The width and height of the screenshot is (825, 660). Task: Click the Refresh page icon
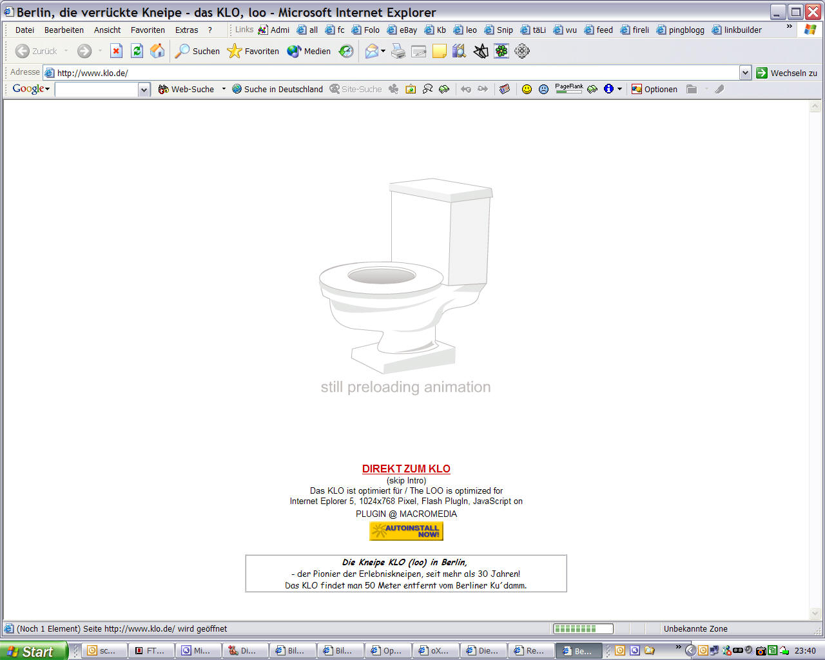click(x=137, y=51)
